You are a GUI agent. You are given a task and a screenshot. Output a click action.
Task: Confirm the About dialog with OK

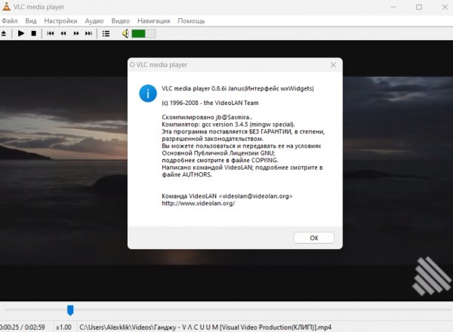click(x=314, y=238)
